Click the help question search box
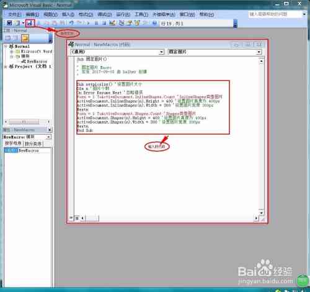This screenshot has height=292, width=310. pos(275,14)
